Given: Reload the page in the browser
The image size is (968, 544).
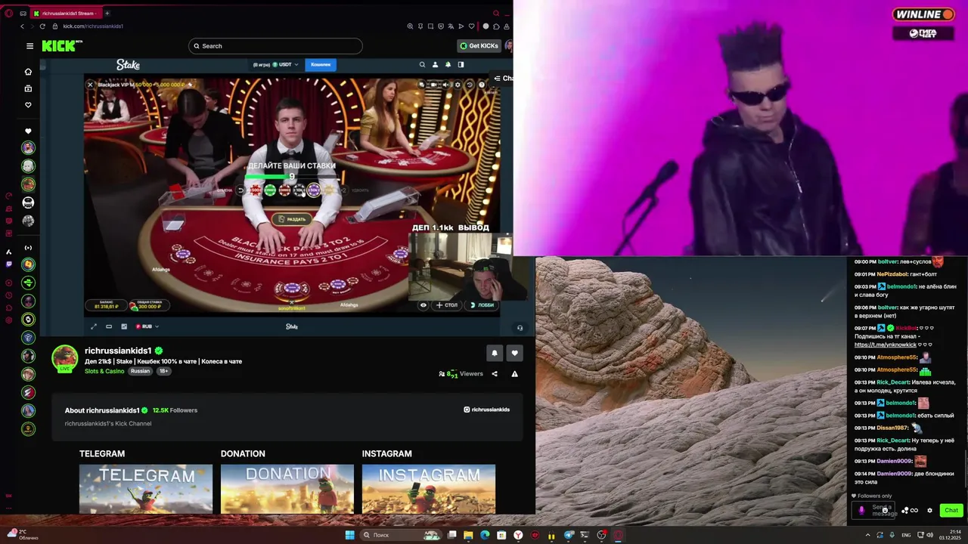Looking at the screenshot, I should 42,26.
